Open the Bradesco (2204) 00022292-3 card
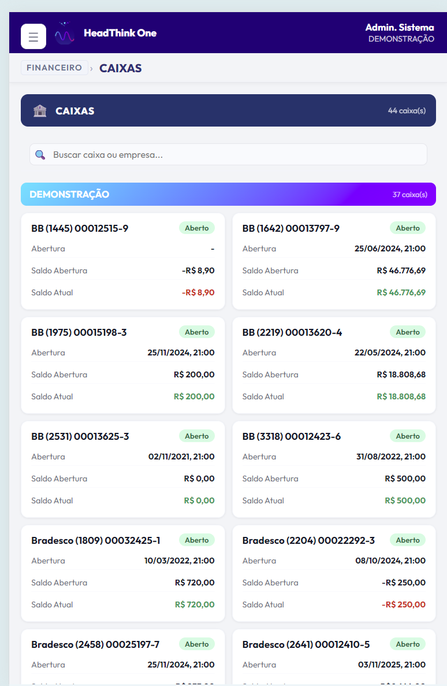This screenshot has width=447, height=686. tap(334, 573)
